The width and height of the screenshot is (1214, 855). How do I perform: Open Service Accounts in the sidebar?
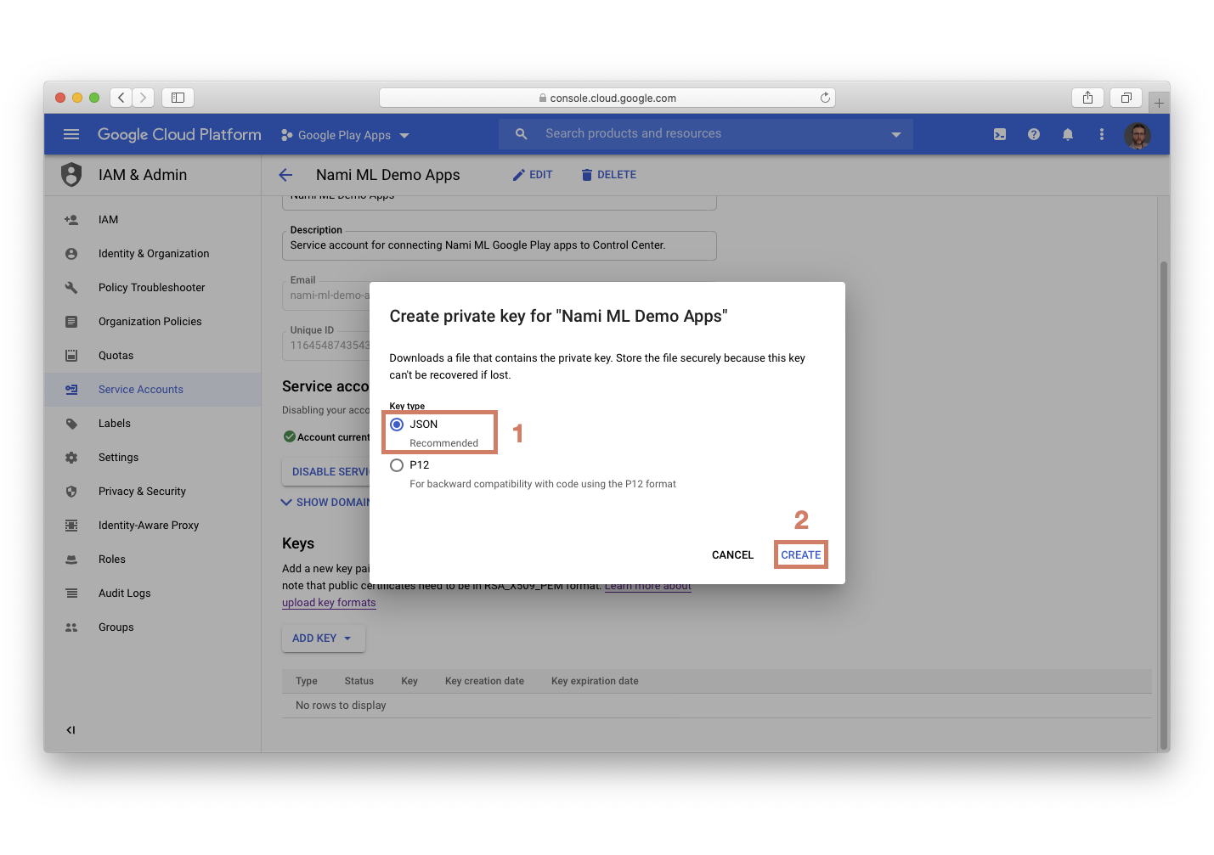[x=153, y=390]
